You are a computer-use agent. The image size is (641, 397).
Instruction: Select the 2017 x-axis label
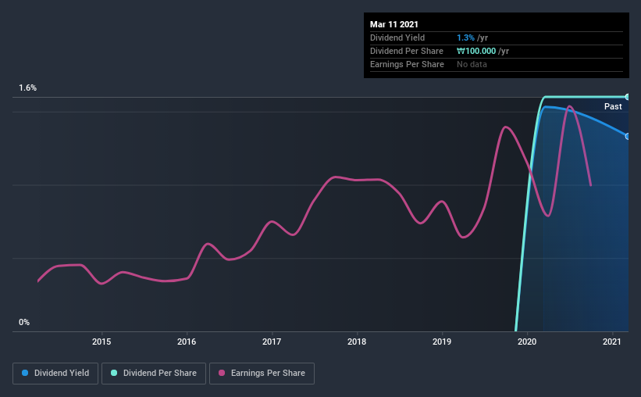(x=272, y=341)
